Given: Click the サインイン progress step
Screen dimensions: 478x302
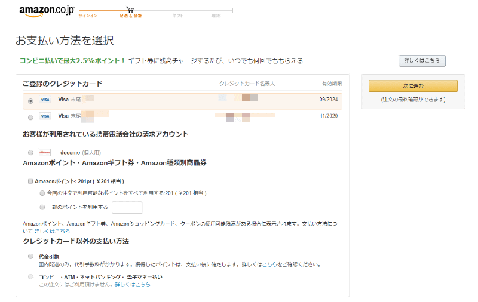Looking at the screenshot, I should 88,16.
